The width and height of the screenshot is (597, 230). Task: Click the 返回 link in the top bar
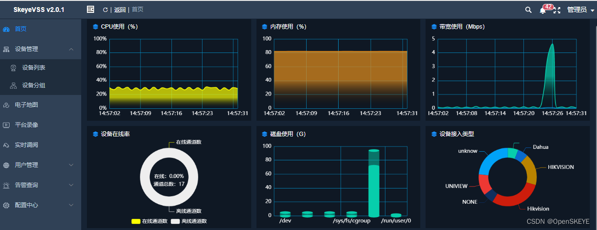pos(120,10)
